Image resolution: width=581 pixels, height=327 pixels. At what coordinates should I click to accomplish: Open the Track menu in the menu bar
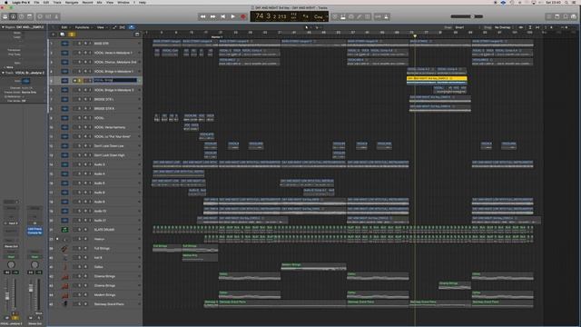tap(57, 2)
